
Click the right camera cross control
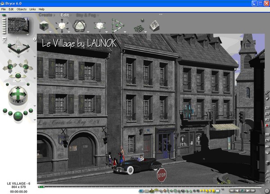(26, 66)
